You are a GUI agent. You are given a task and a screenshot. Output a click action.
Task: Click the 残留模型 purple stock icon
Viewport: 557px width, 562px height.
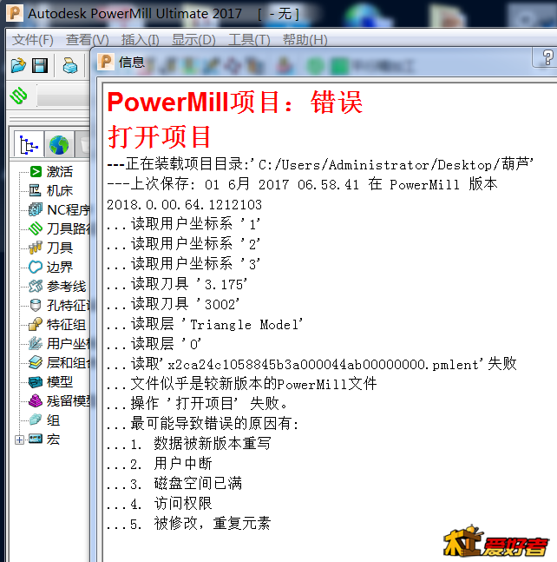(35, 400)
